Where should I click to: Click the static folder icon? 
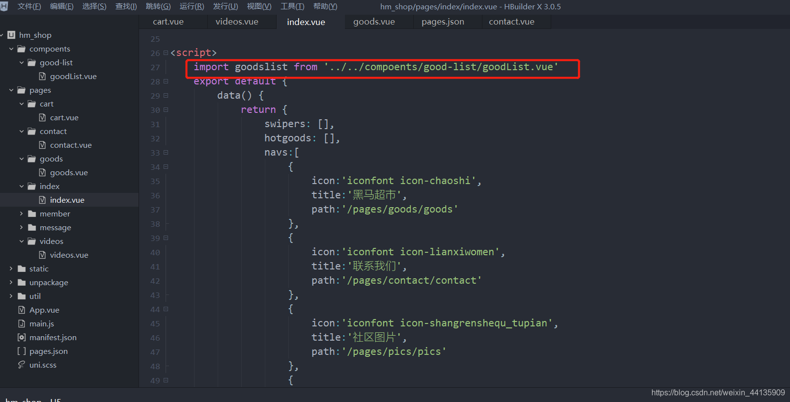(22, 269)
